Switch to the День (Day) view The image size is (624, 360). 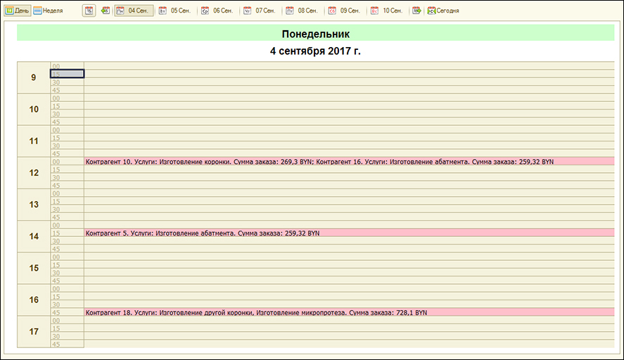[18, 11]
